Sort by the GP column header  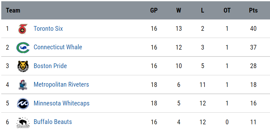[x=154, y=10]
